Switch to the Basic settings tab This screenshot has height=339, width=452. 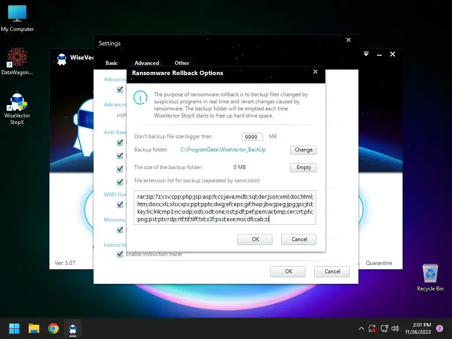point(112,63)
